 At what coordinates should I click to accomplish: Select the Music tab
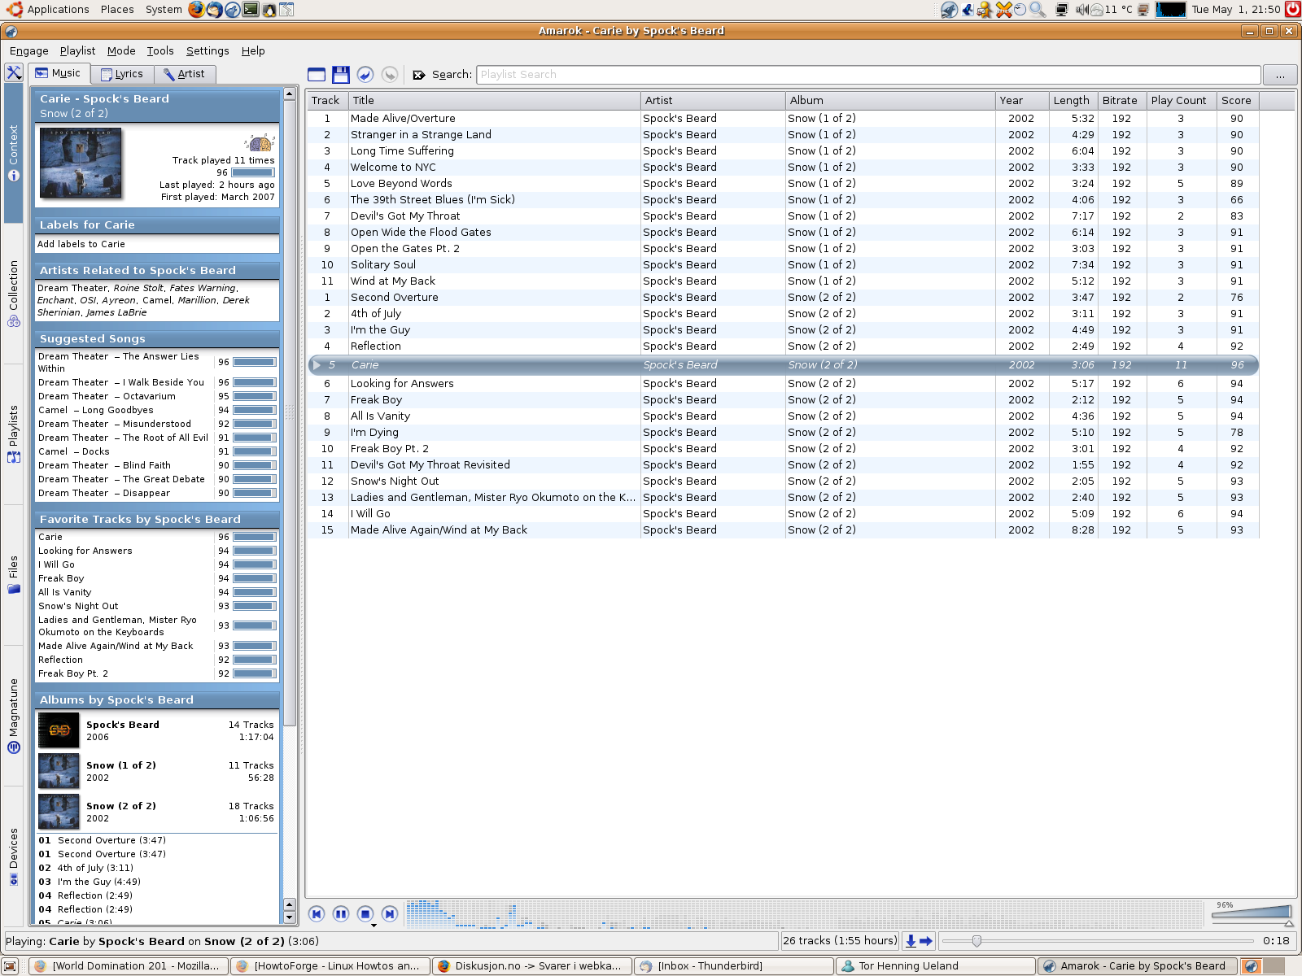pos(59,73)
